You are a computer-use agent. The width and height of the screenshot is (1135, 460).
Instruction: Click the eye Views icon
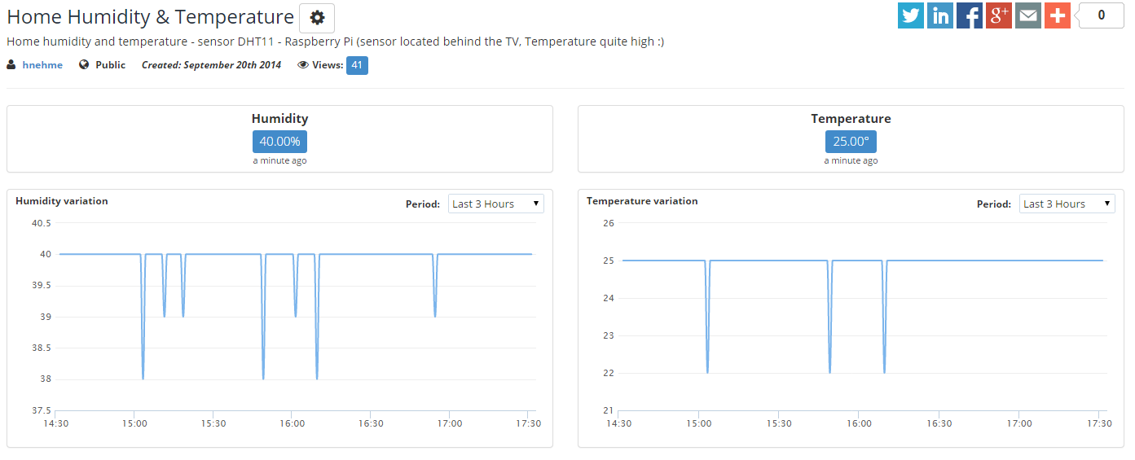(303, 65)
